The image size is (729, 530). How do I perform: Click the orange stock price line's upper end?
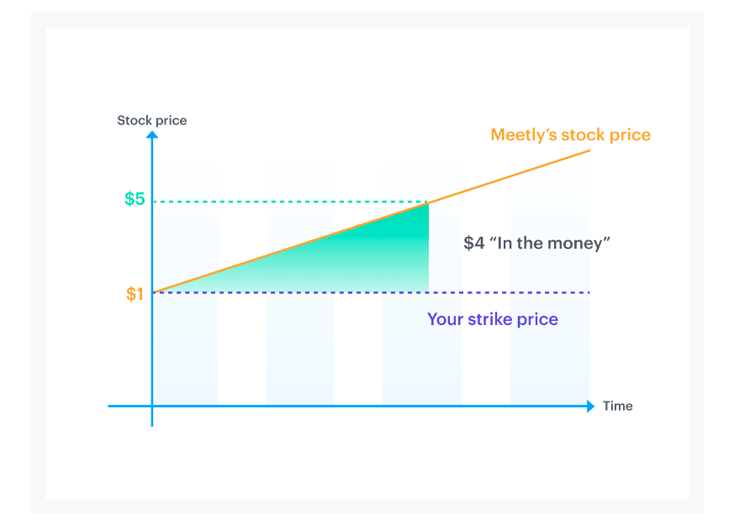587,152
